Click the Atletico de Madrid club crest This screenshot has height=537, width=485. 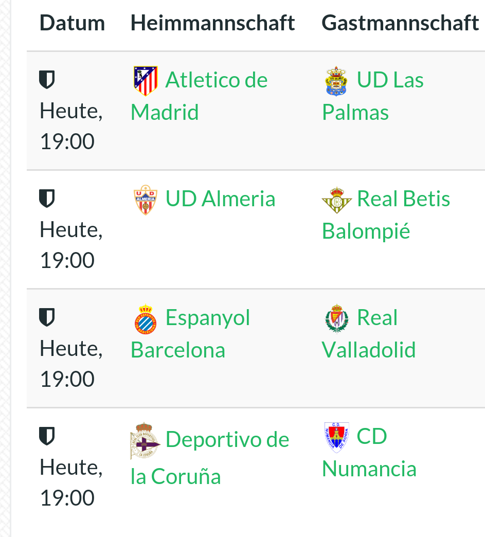146,81
